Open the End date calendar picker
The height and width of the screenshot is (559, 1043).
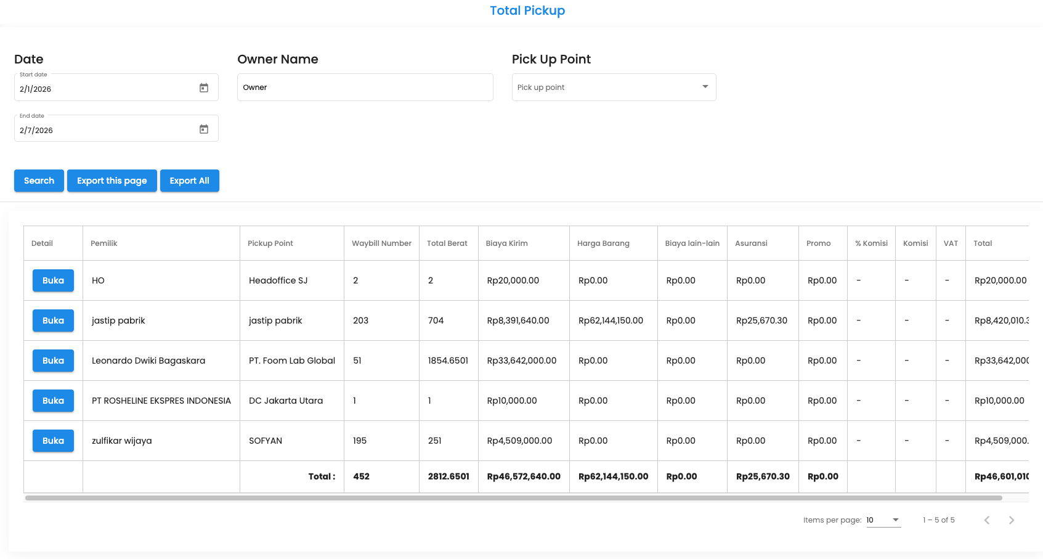(204, 129)
